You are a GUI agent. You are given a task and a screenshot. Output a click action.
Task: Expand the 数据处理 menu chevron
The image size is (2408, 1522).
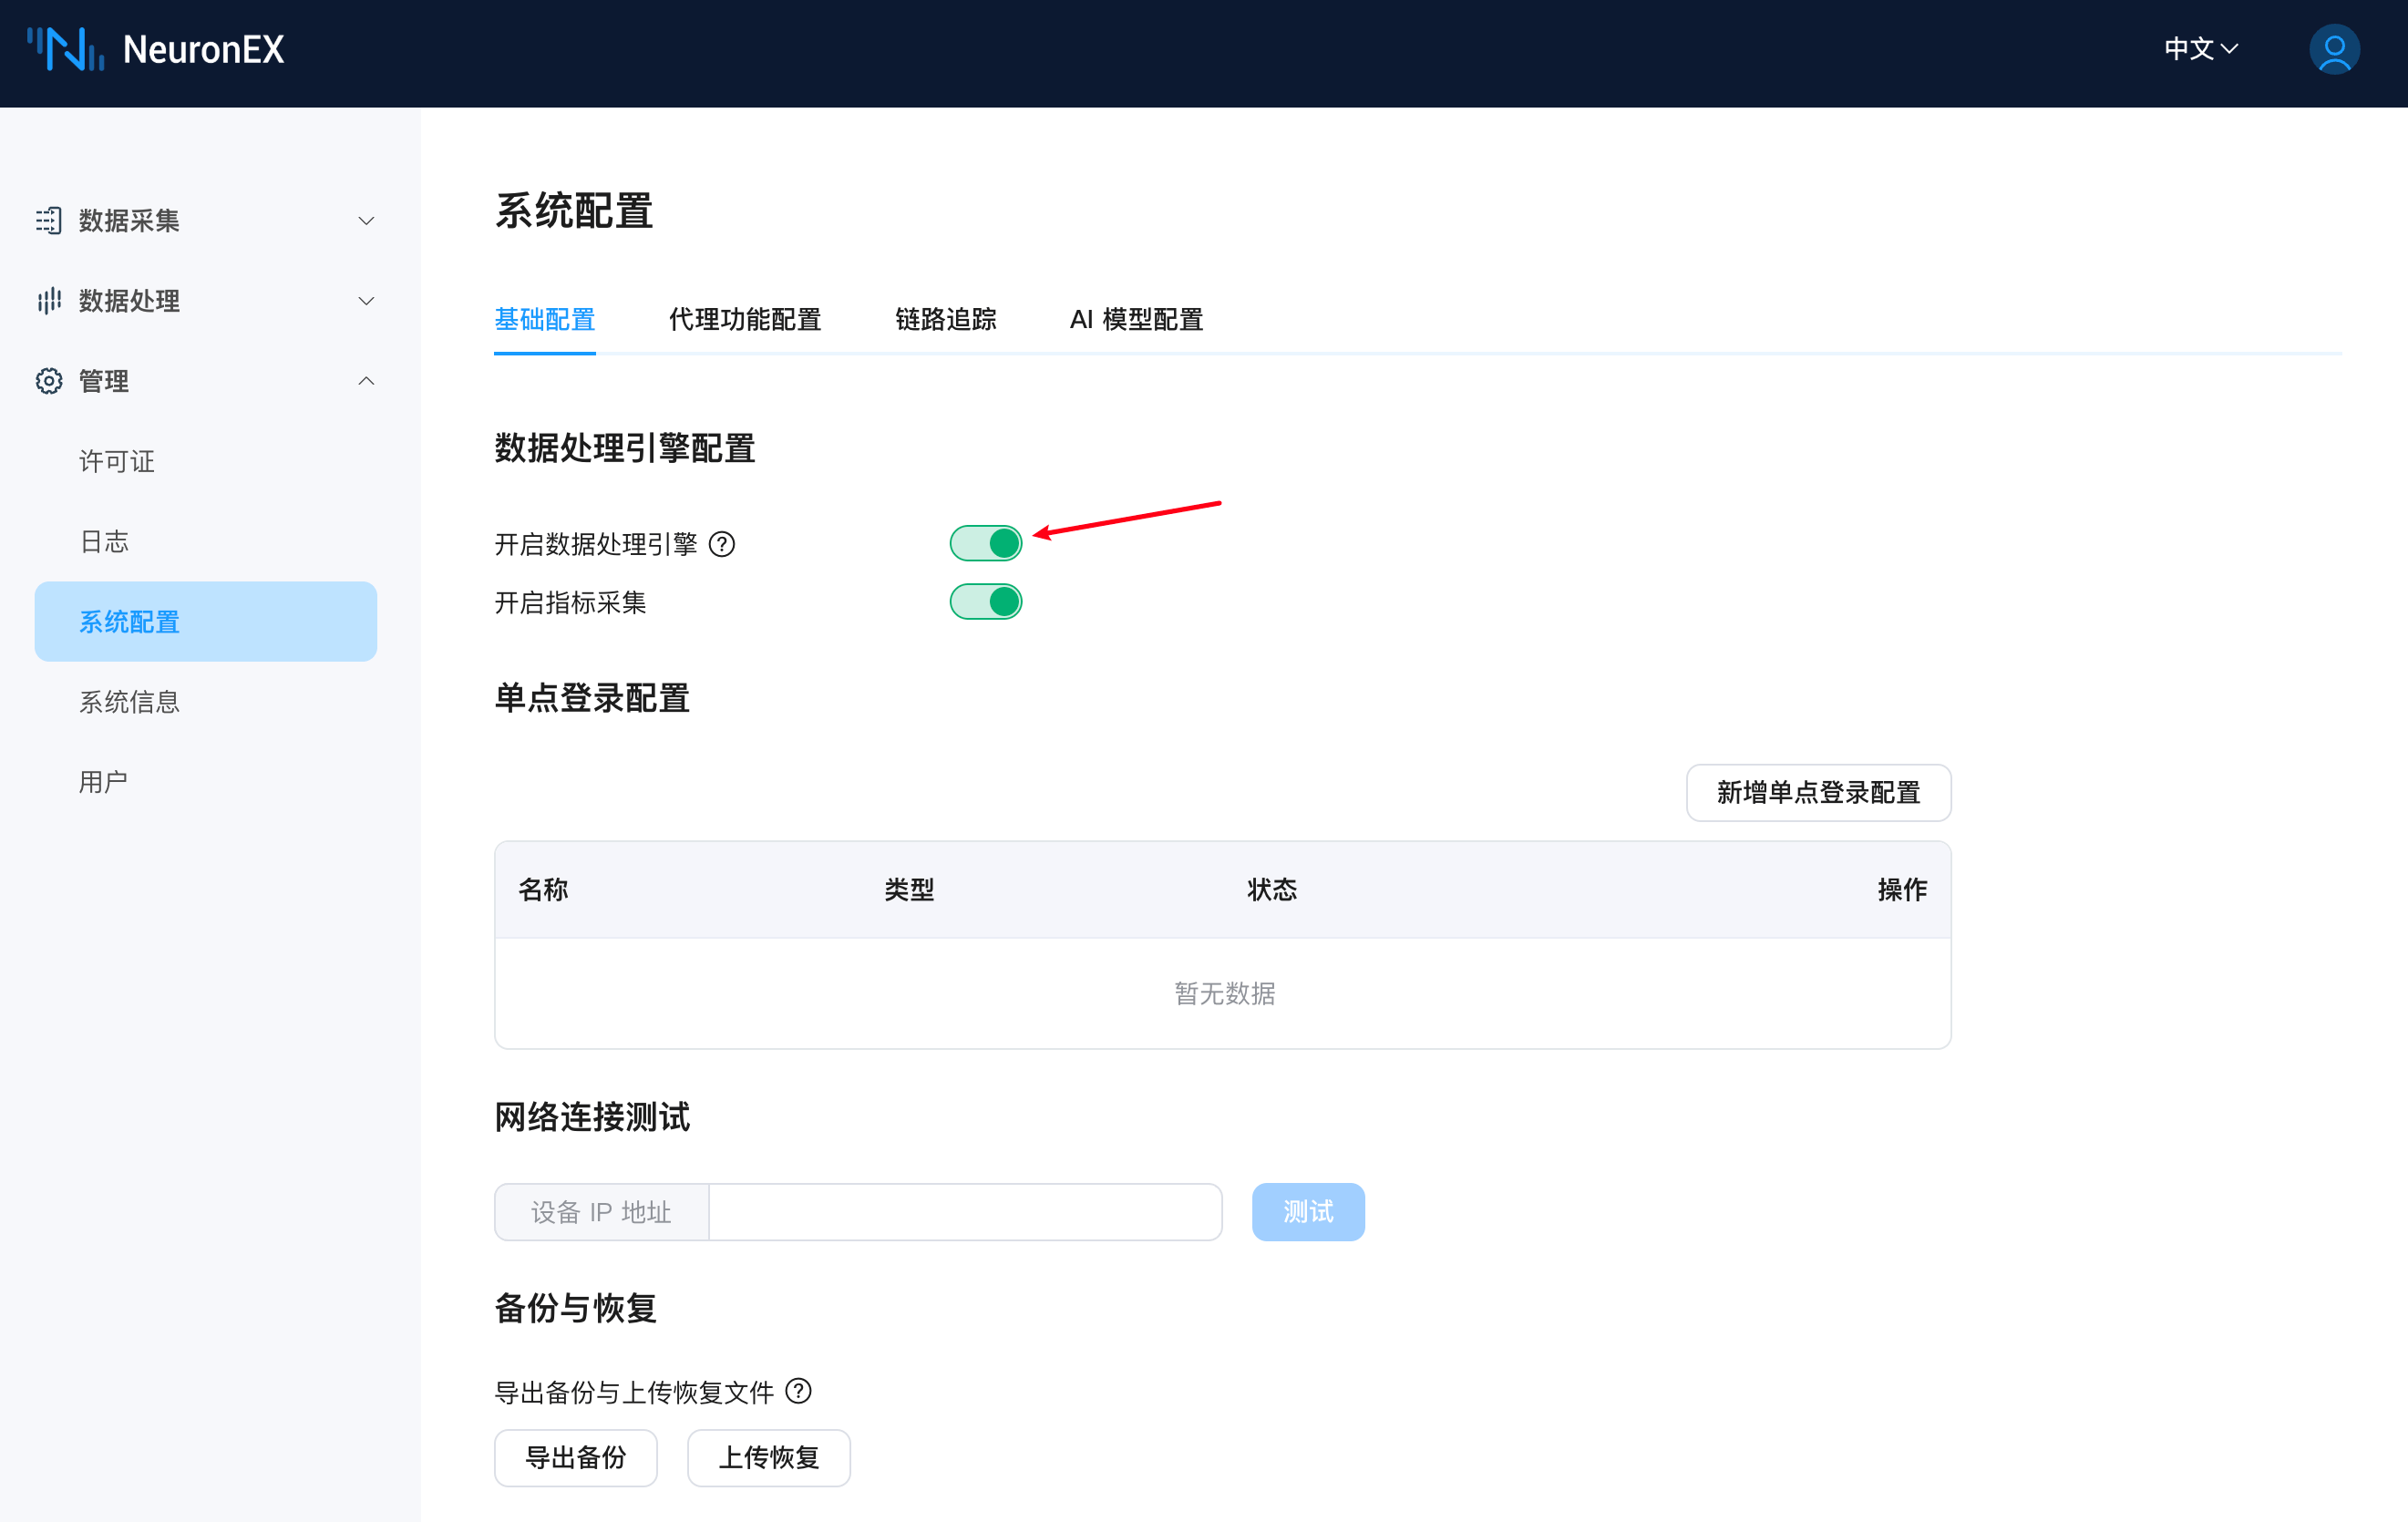366,301
